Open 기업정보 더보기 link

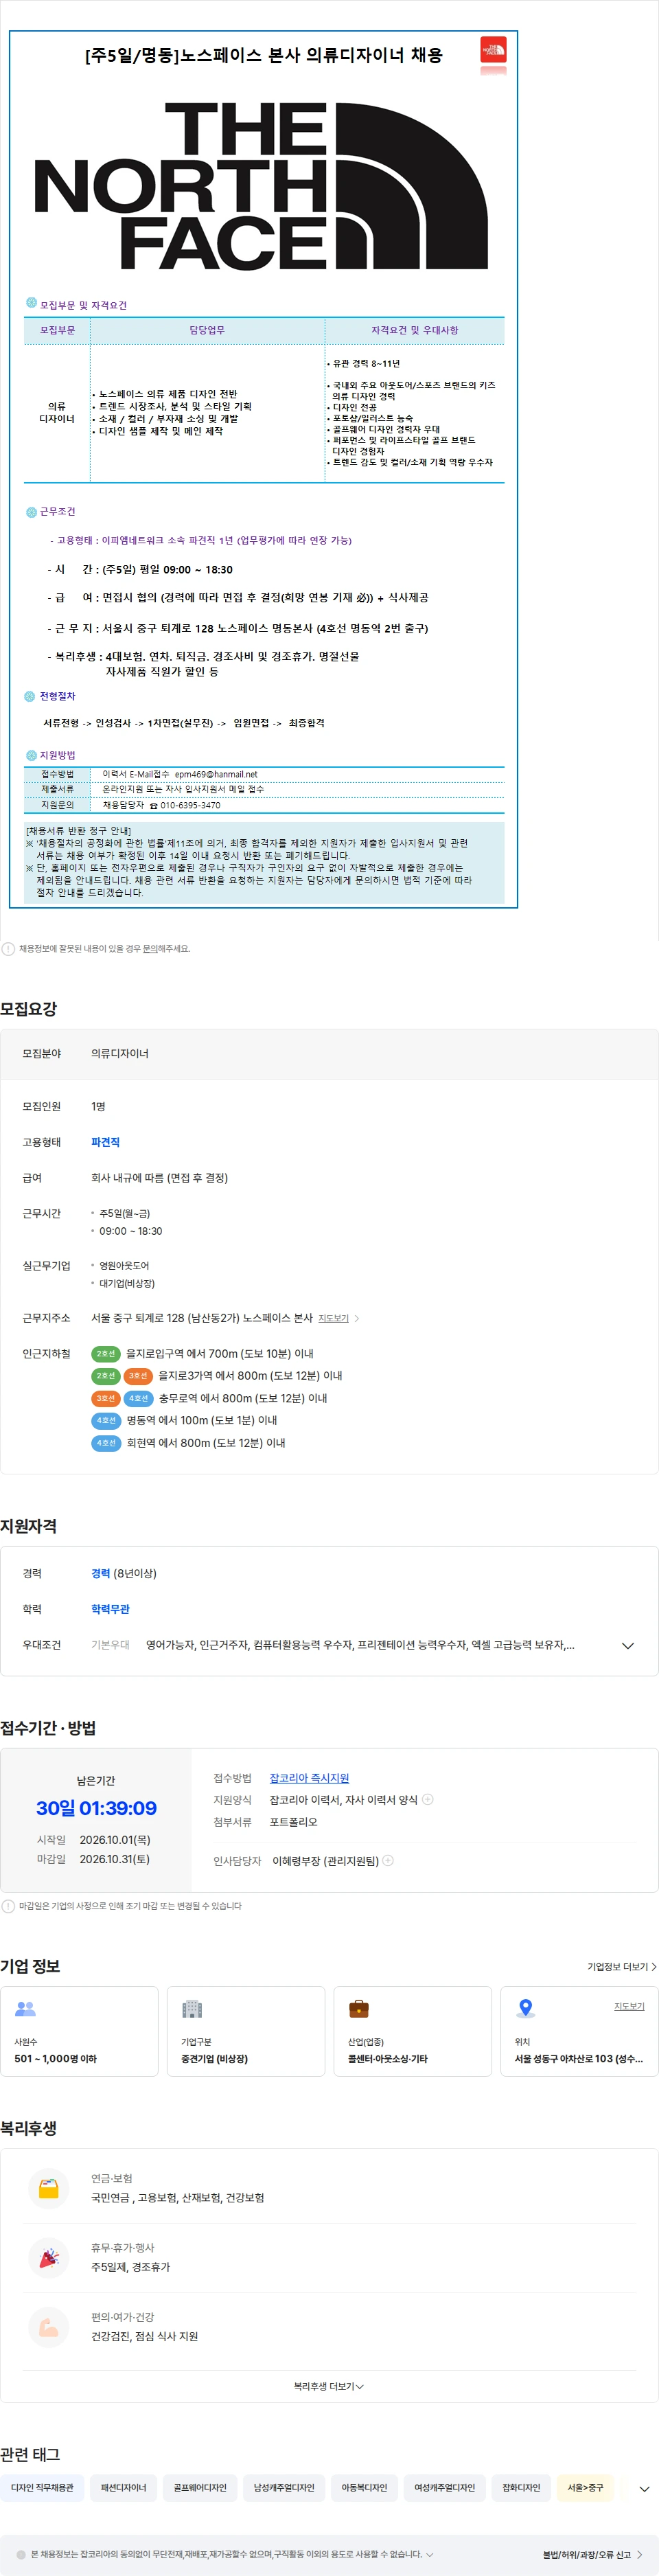(x=621, y=1967)
